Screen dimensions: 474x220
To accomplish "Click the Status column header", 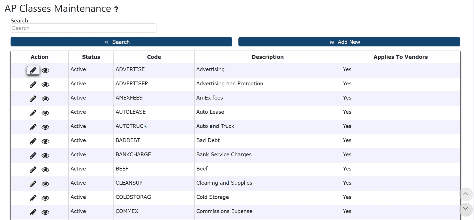I will pos(91,57).
